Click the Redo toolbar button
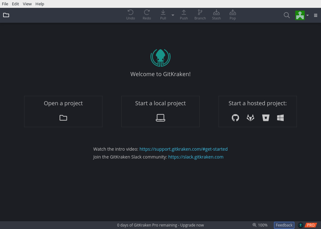This screenshot has height=229, width=321. 147,15
